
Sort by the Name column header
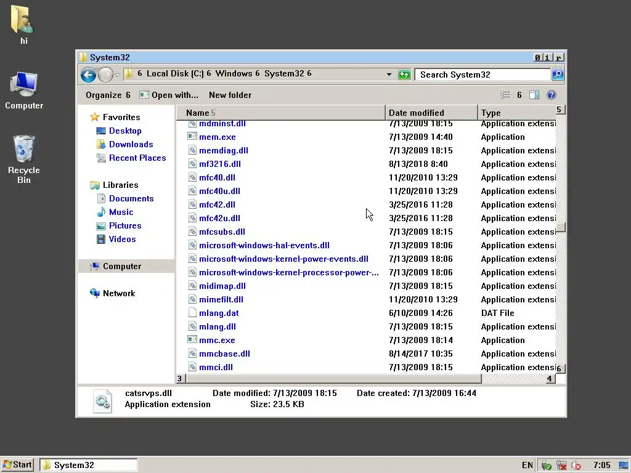coord(280,113)
